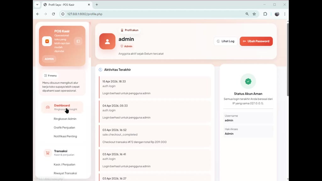Open Ringkasan Admin submenu item
322x181 pixels.
tap(65, 119)
